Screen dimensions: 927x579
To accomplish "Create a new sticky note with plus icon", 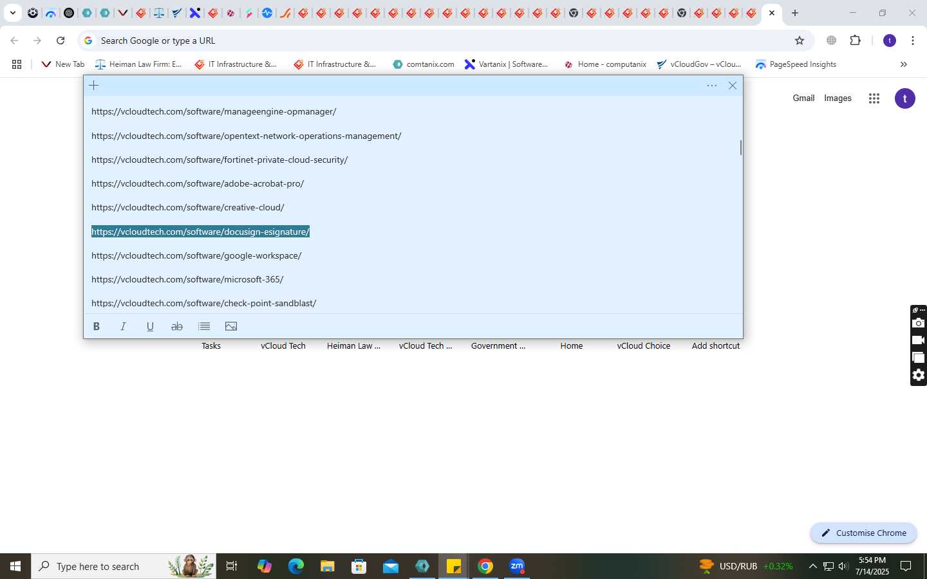I will (x=94, y=86).
